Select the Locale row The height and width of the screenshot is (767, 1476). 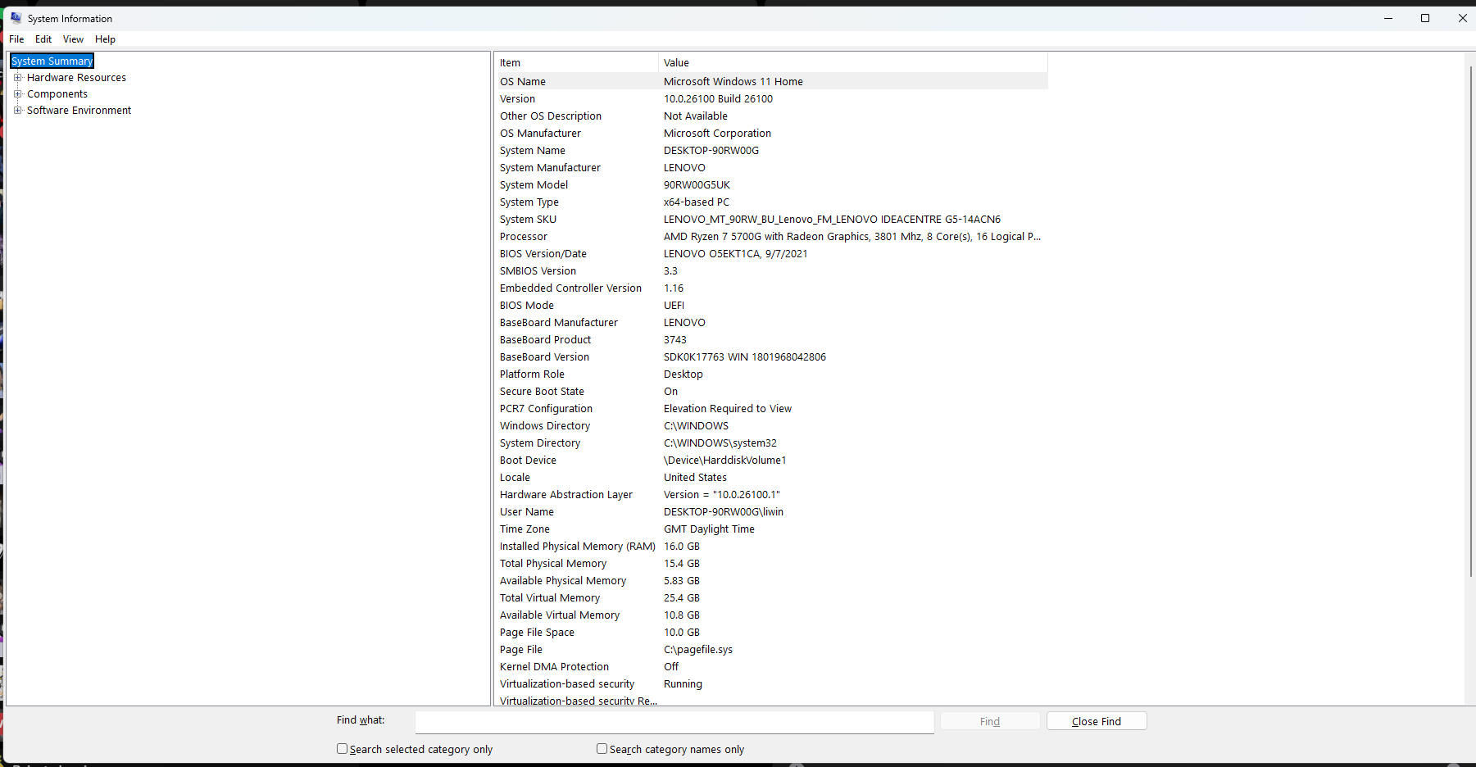[773, 478]
